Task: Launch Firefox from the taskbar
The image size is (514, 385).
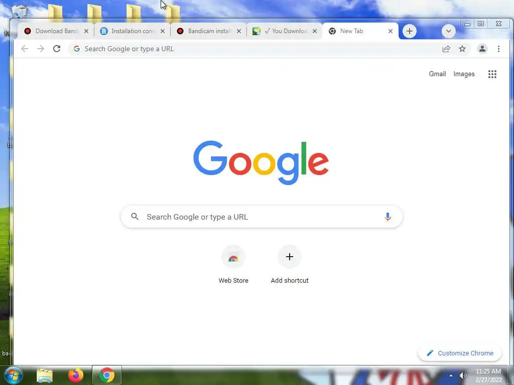Action: coord(75,375)
